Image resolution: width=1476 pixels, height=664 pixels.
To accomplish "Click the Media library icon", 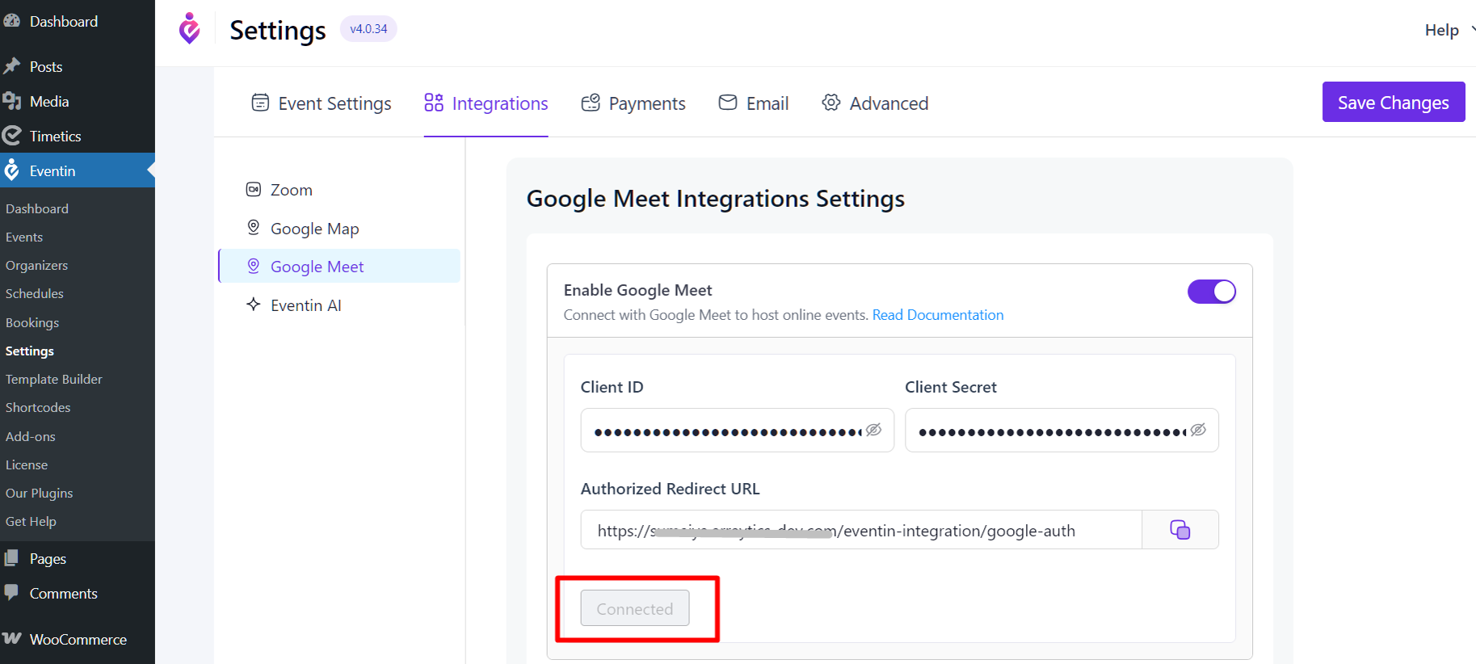I will click(x=11, y=101).
